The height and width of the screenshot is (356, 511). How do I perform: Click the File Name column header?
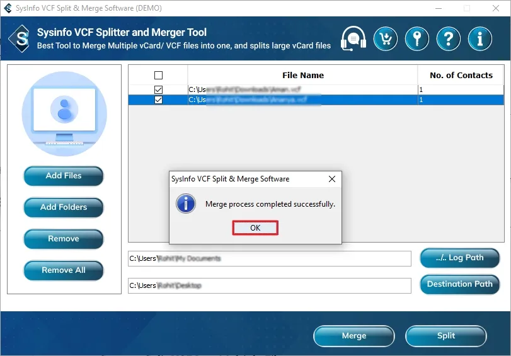pos(302,76)
